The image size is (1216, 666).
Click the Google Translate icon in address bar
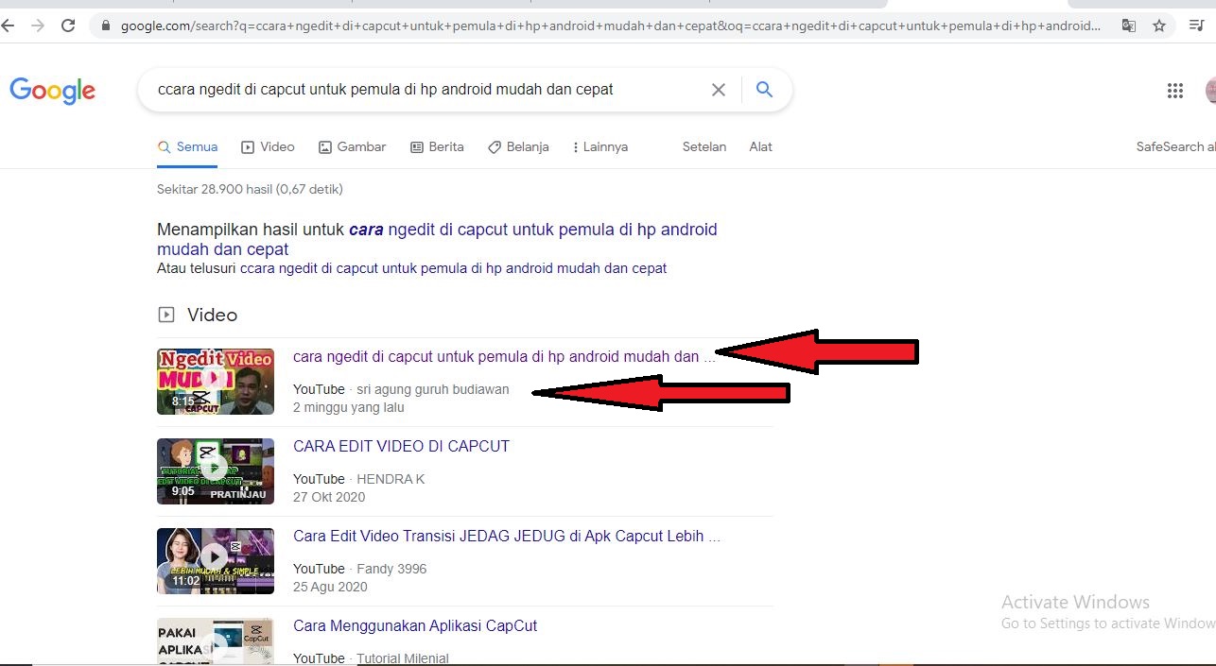tap(1129, 26)
